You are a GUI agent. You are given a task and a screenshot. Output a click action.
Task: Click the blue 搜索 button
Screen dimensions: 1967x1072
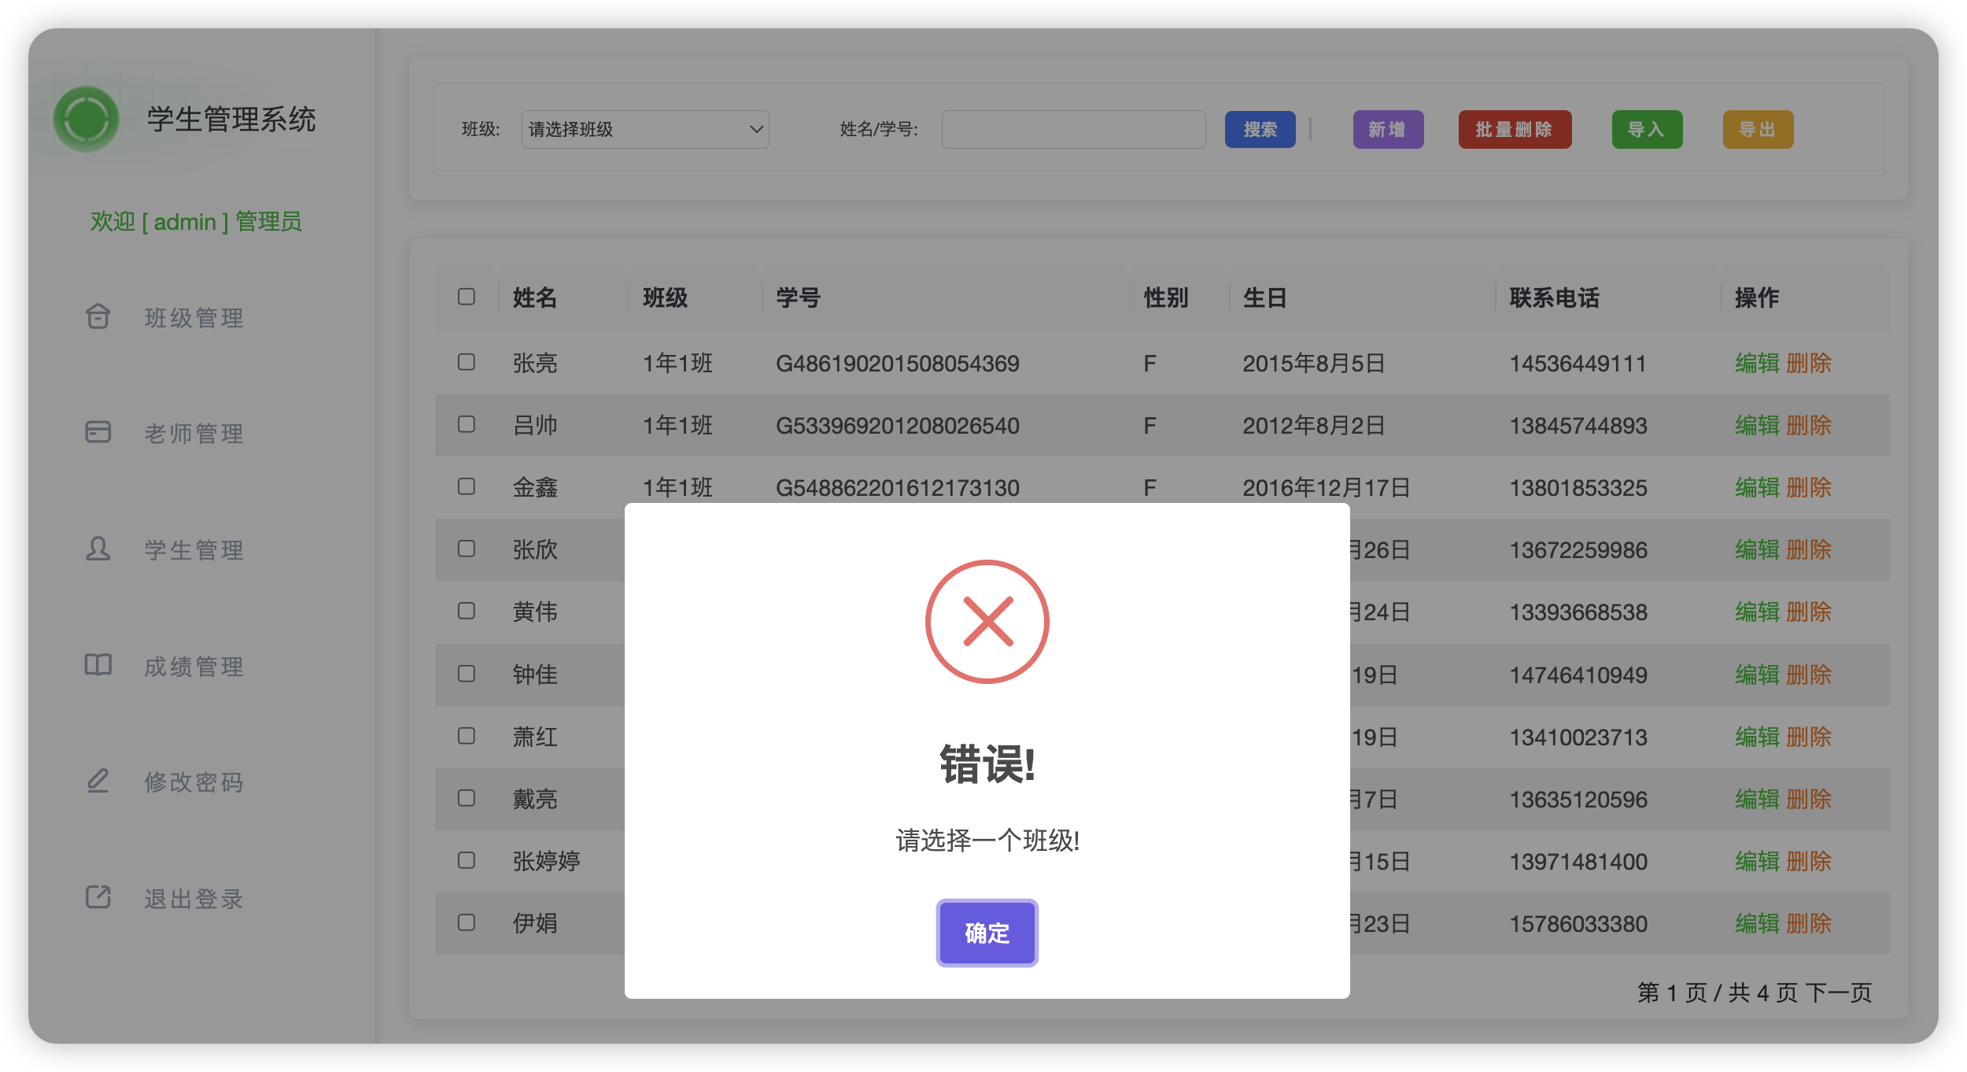click(1260, 130)
